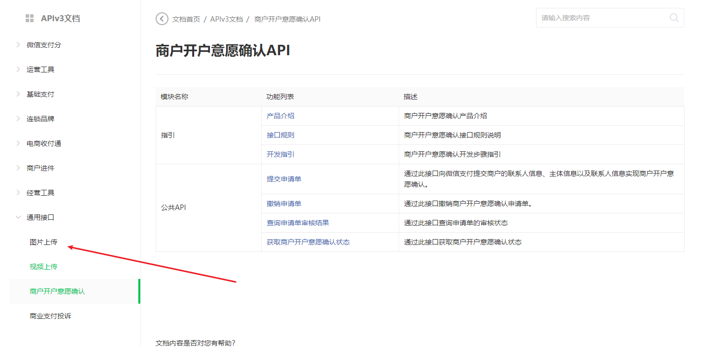
Task: Click the back arrow circle icon
Action: tap(162, 19)
